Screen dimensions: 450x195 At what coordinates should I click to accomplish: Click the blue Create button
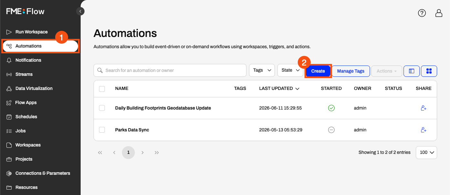point(318,71)
